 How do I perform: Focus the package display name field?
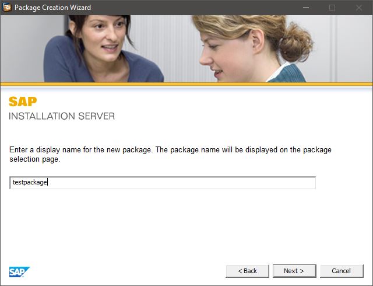point(163,183)
